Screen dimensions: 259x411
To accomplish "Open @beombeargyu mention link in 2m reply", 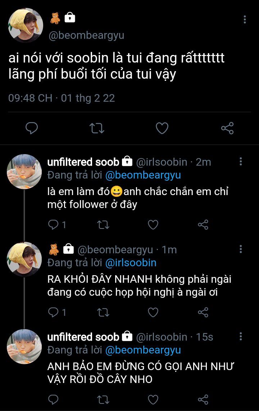I will [143, 175].
